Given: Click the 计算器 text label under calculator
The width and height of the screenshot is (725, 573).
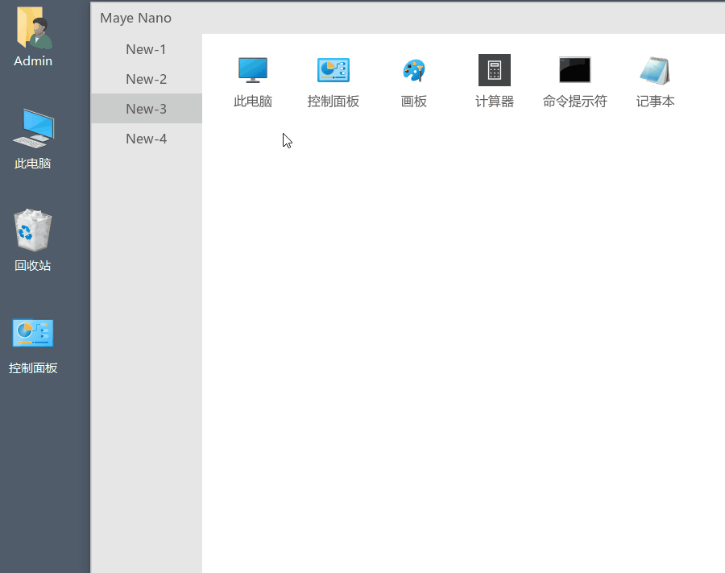Looking at the screenshot, I should (495, 102).
